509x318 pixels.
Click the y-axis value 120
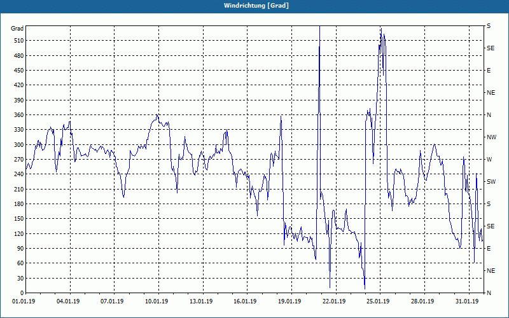pyautogui.click(x=18, y=233)
